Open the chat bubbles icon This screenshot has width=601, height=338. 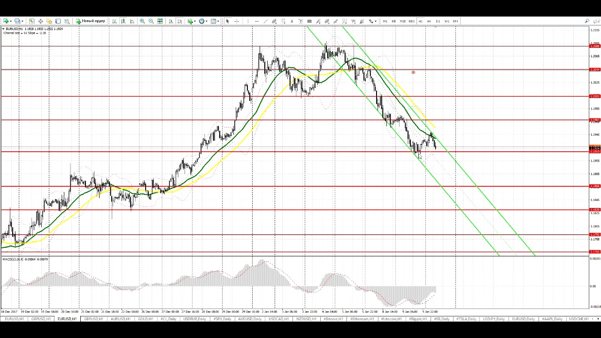click(x=596, y=21)
